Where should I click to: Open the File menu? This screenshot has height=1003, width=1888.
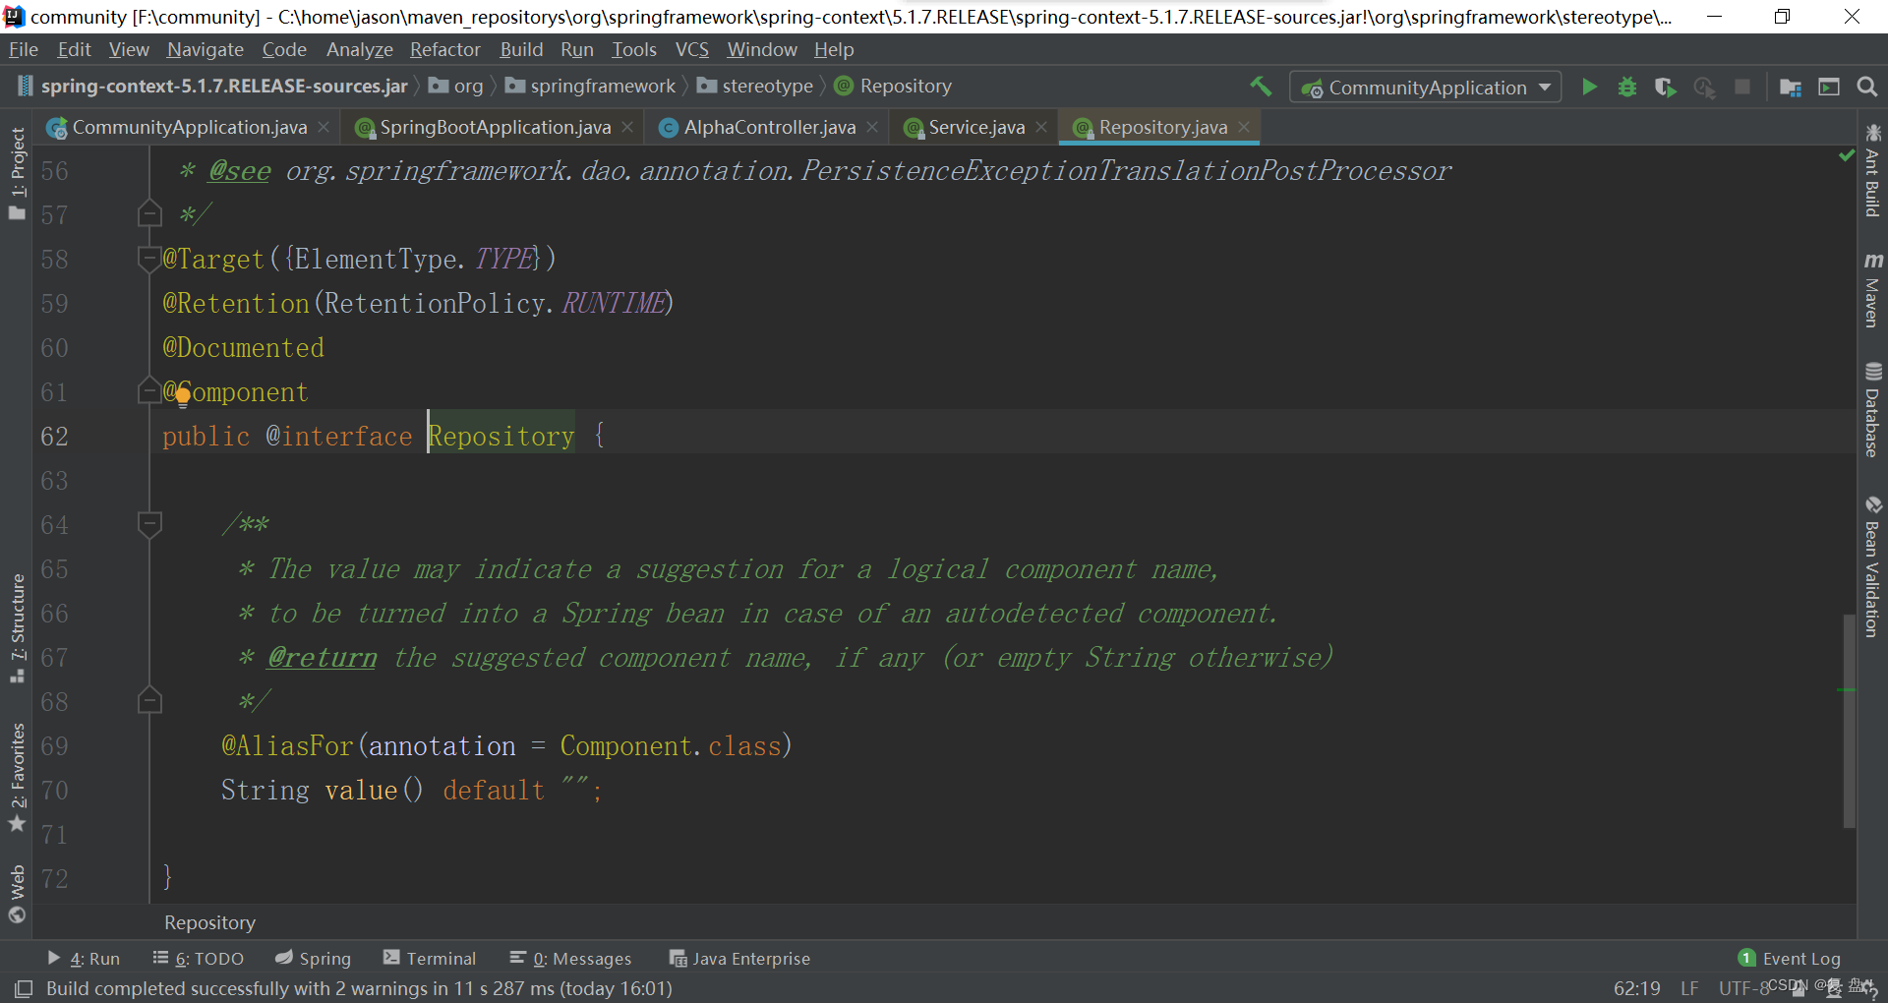coord(23,49)
